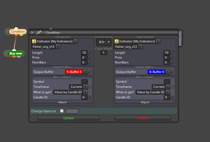Expand the left operand Adjust section

[62, 102]
